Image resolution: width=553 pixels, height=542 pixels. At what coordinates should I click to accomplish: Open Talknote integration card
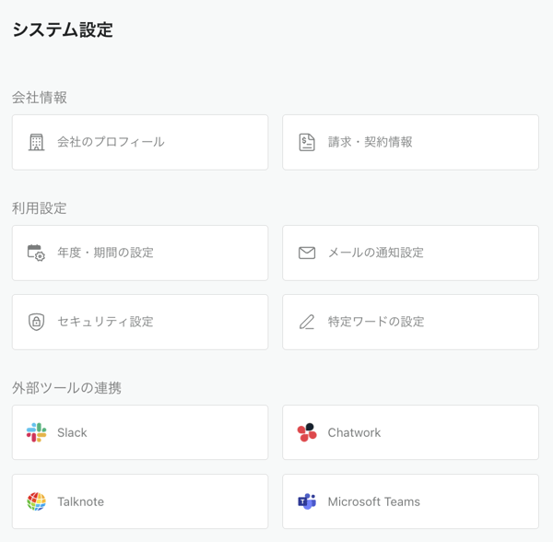coord(140,501)
